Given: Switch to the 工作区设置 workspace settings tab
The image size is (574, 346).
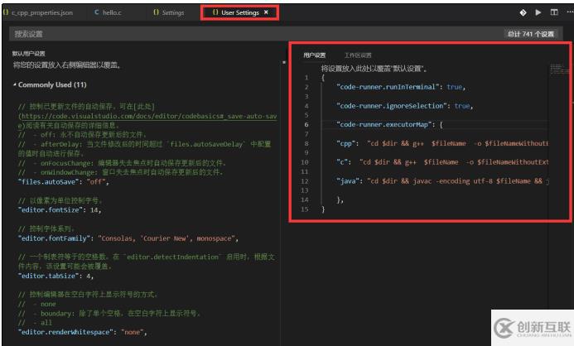Looking at the screenshot, I should pyautogui.click(x=358, y=55).
